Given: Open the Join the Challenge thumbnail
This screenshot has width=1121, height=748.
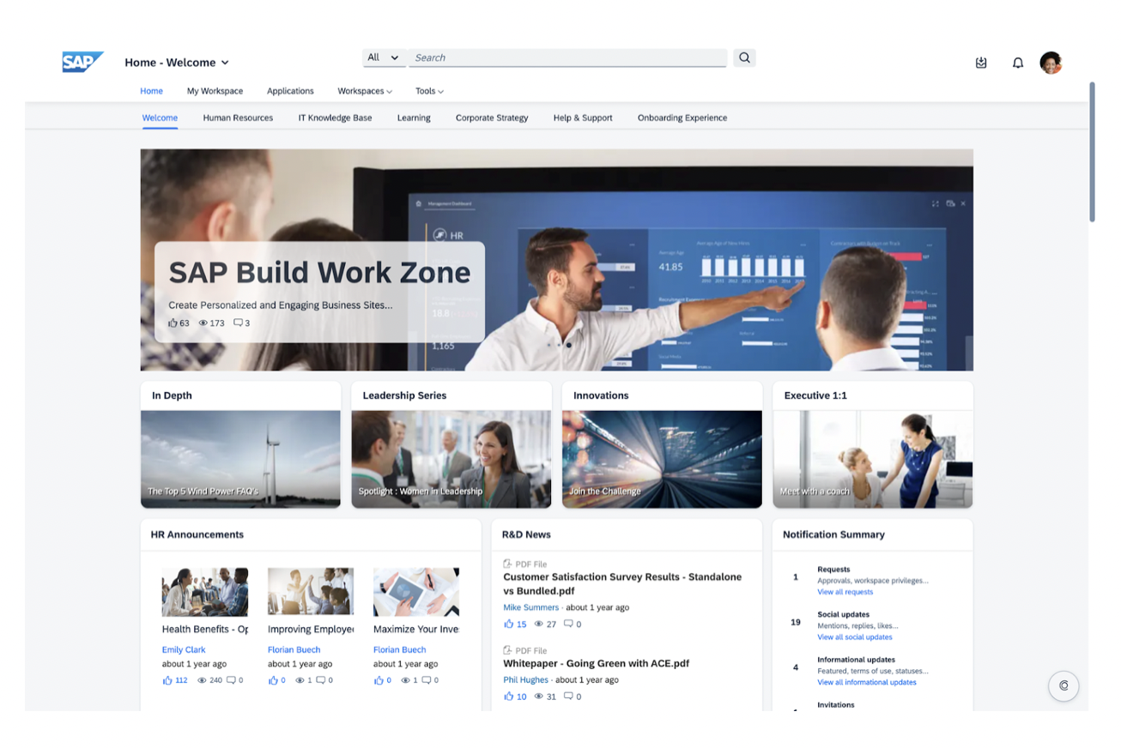Looking at the screenshot, I should click(x=662, y=459).
